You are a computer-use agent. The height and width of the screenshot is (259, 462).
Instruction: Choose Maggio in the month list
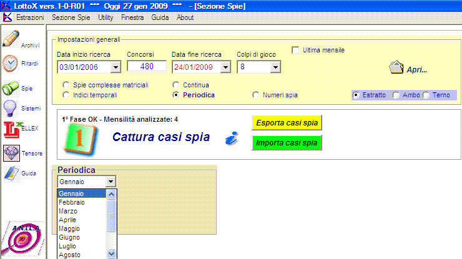click(x=82, y=228)
